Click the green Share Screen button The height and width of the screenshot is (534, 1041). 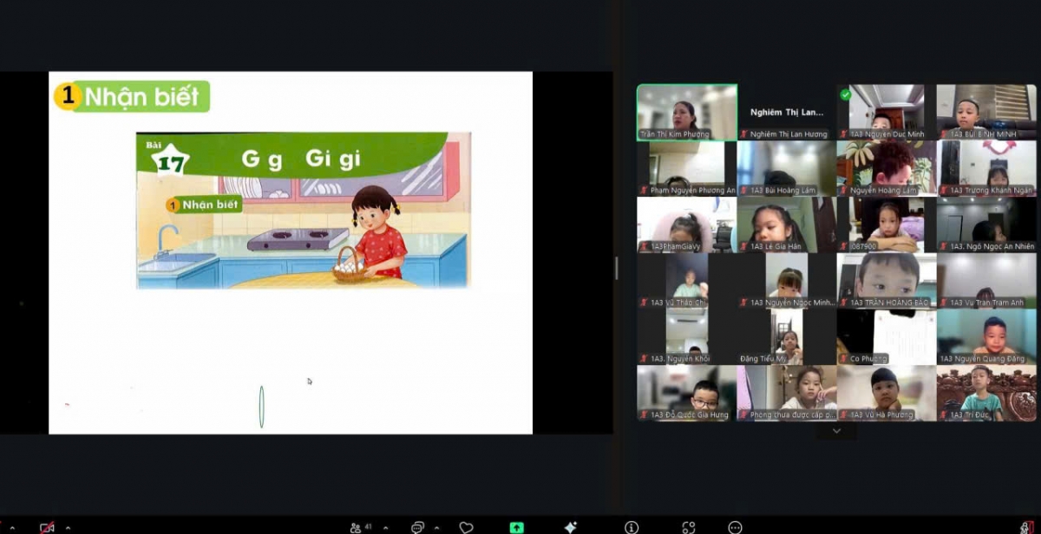(x=516, y=527)
